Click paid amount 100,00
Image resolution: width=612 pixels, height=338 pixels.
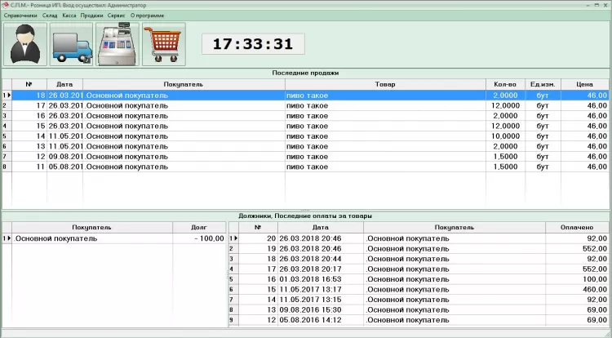point(594,279)
